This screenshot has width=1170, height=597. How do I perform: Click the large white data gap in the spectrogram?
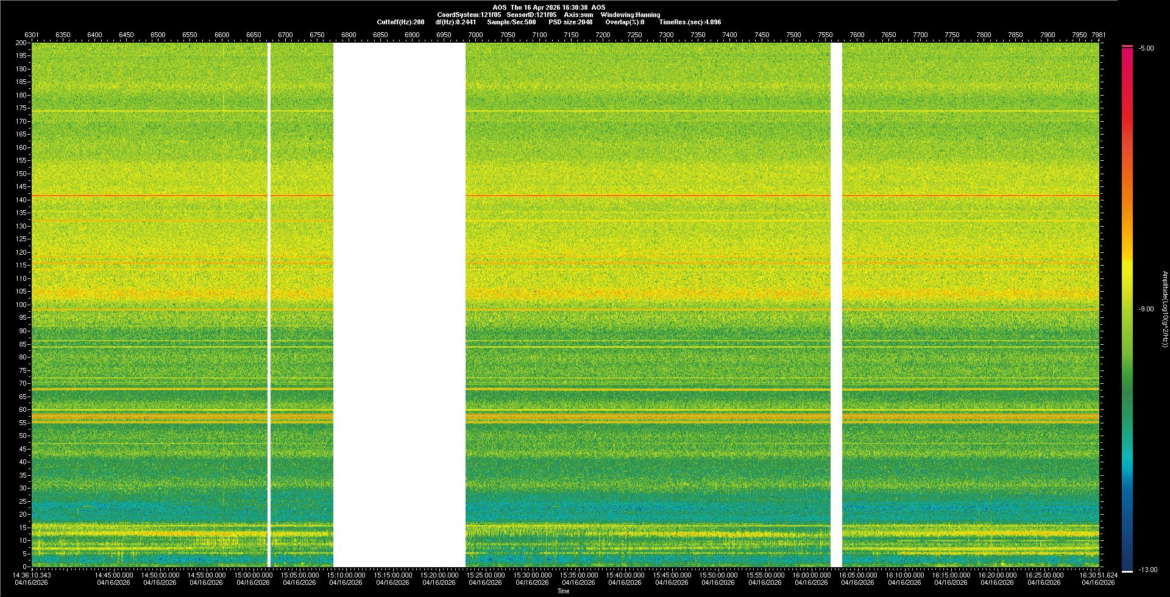[399, 305]
